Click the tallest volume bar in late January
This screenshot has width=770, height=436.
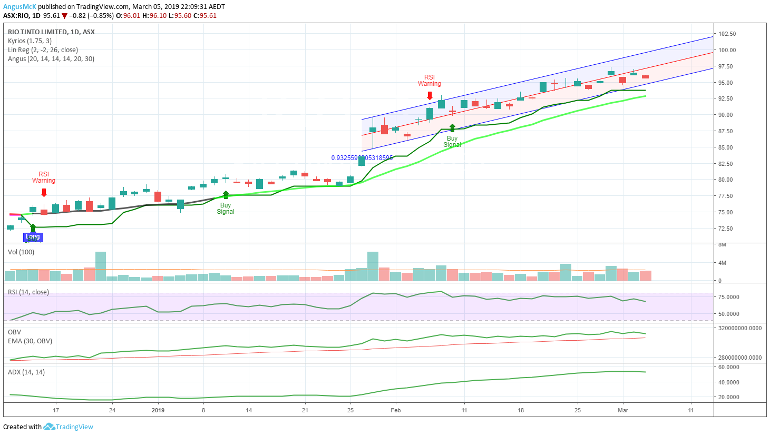[x=373, y=266]
